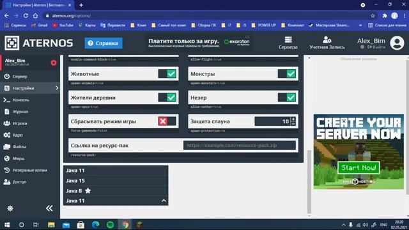409x230 pixels.
Task: Click the page vertical scrollbar
Action: click(x=309, y=181)
